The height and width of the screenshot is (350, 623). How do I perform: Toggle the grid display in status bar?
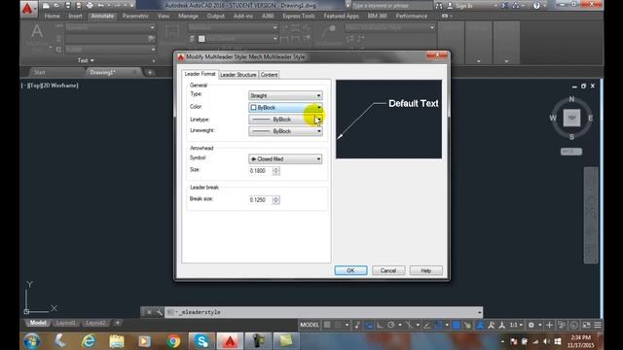tap(327, 325)
